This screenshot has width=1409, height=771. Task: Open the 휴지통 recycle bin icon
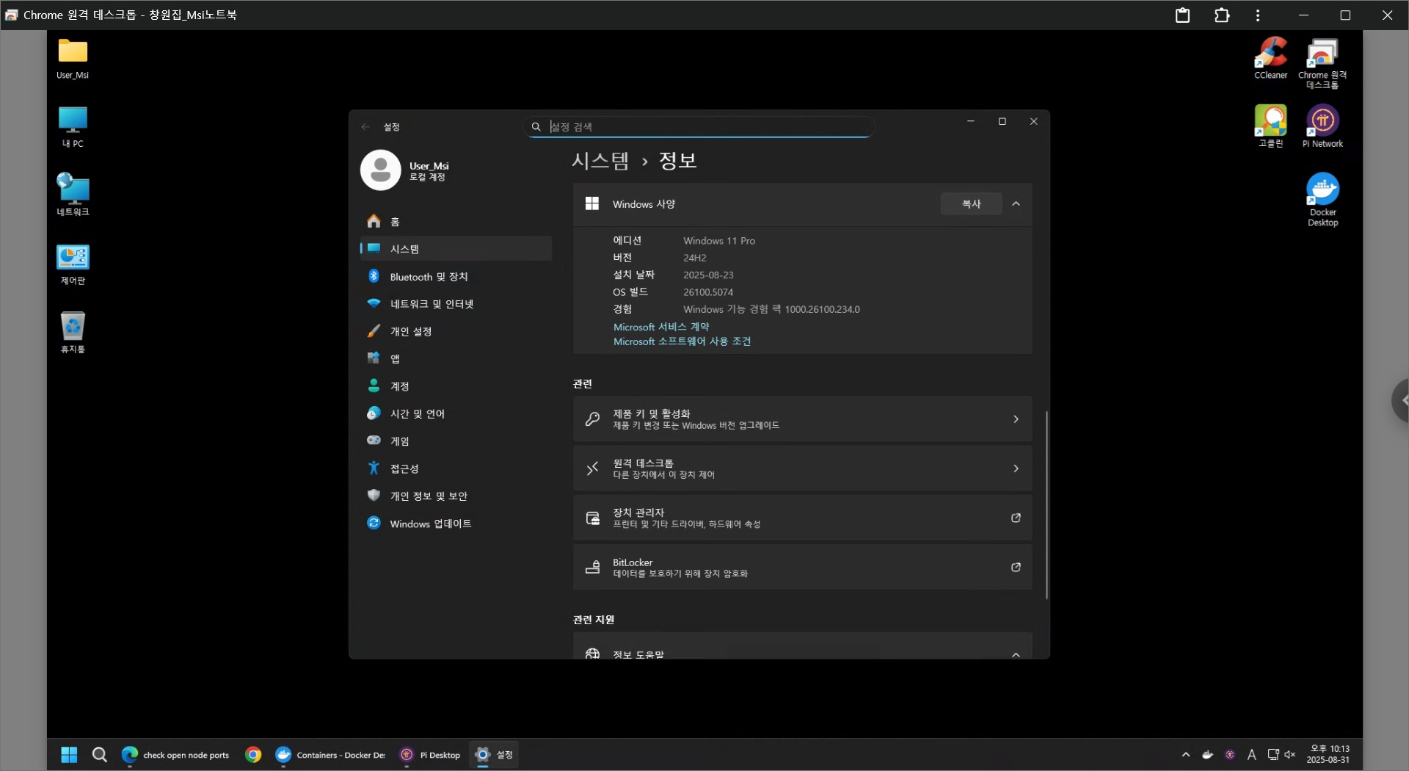click(x=73, y=333)
